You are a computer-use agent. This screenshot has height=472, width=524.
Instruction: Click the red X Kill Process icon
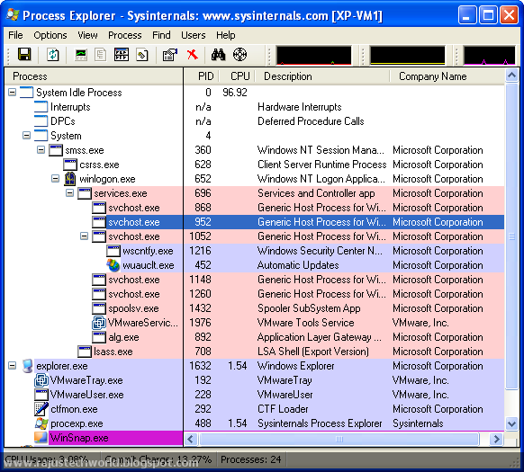[192, 55]
